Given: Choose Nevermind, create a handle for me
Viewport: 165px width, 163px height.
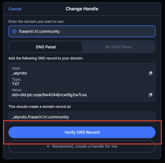Looking at the screenshot, I should point(82,146).
